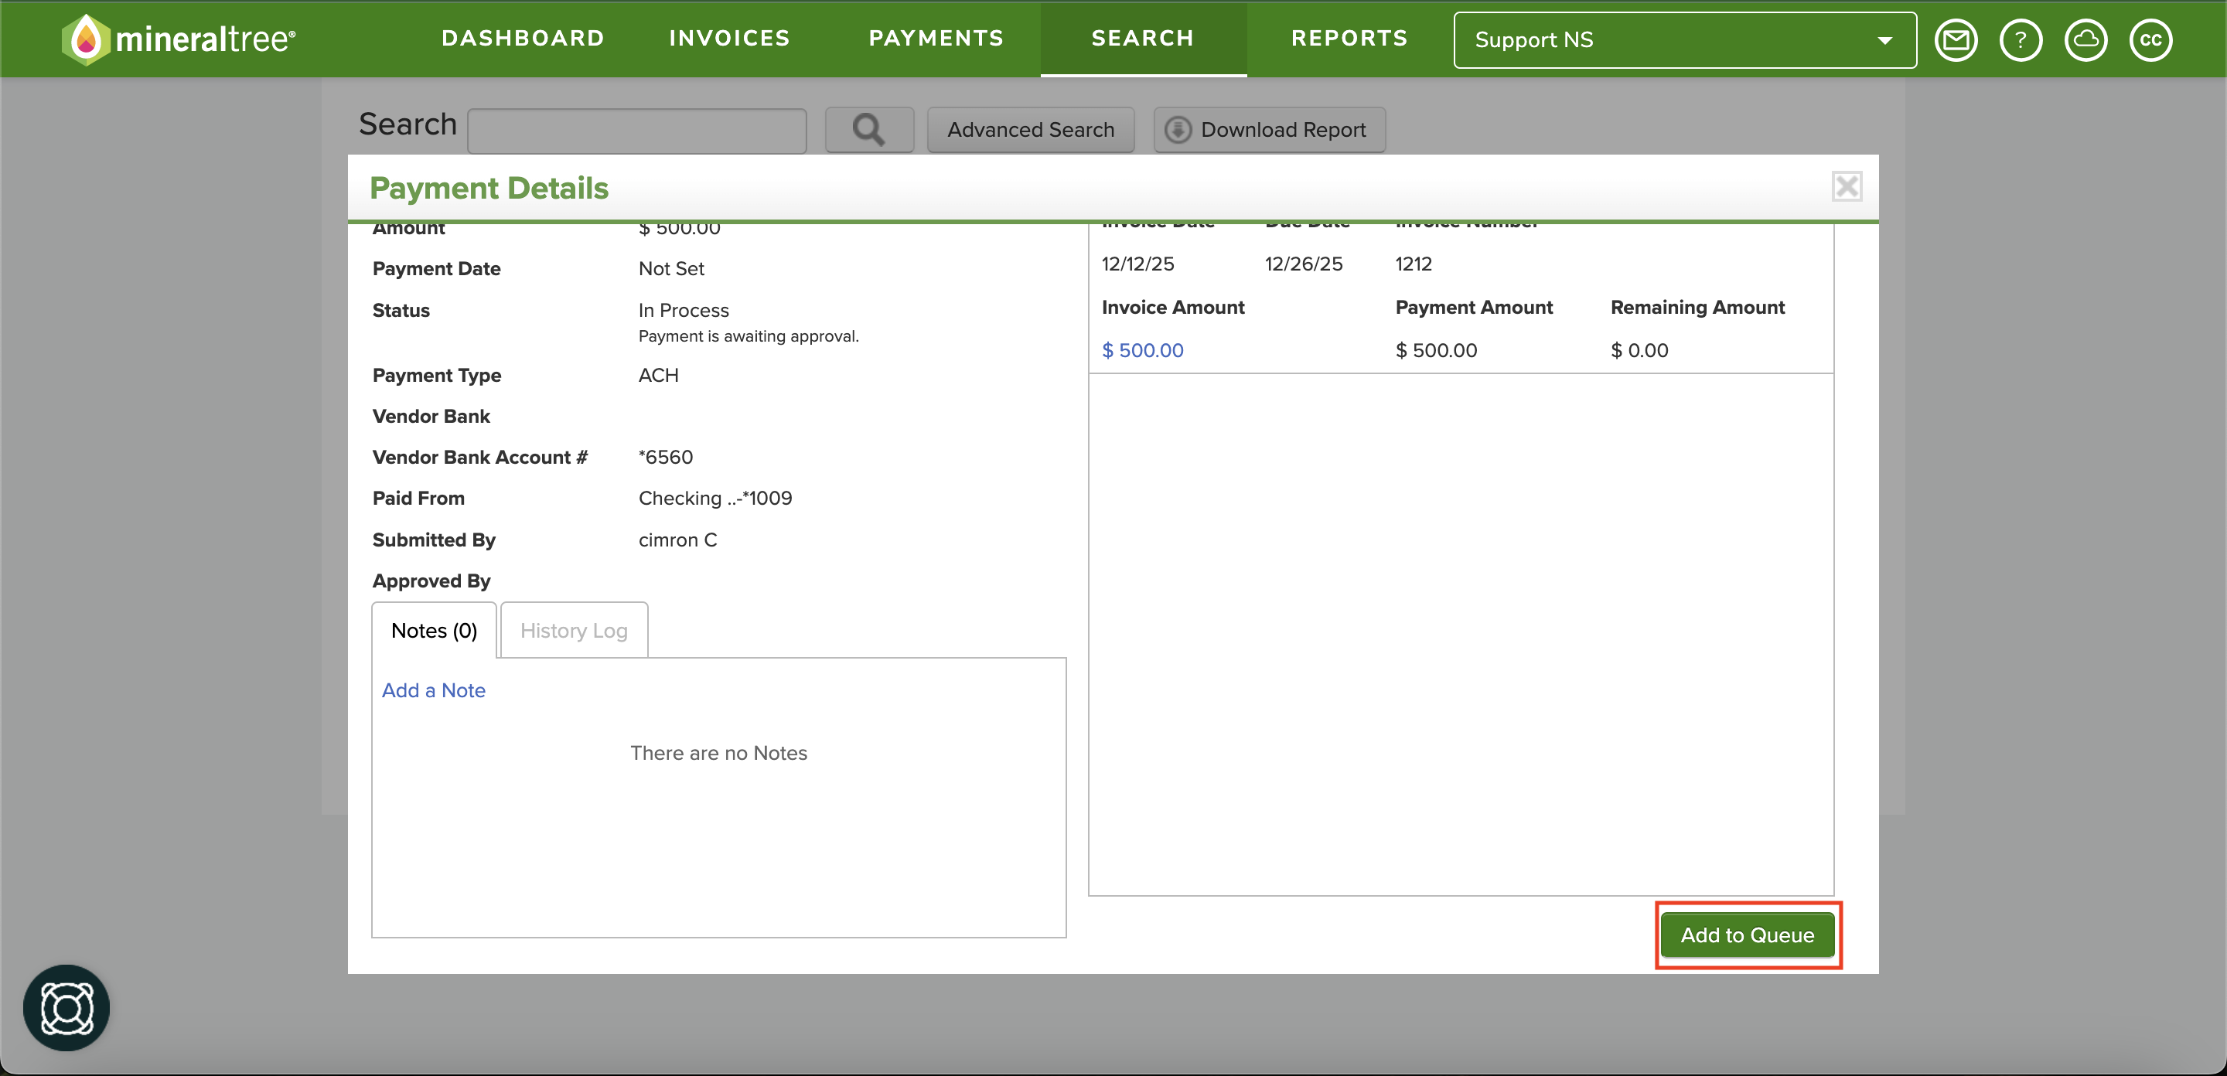
Task: Click the MineralTree logo
Action: (179, 39)
